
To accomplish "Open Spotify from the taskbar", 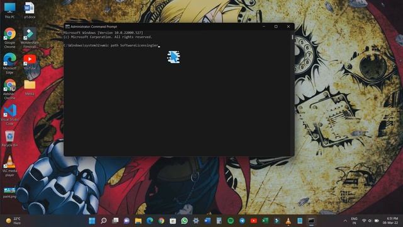I will pos(230,221).
